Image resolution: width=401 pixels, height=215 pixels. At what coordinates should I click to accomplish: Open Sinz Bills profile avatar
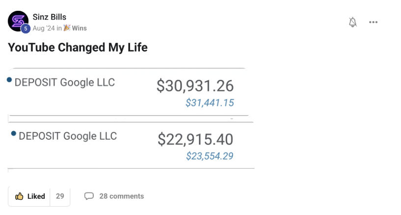coord(18,21)
